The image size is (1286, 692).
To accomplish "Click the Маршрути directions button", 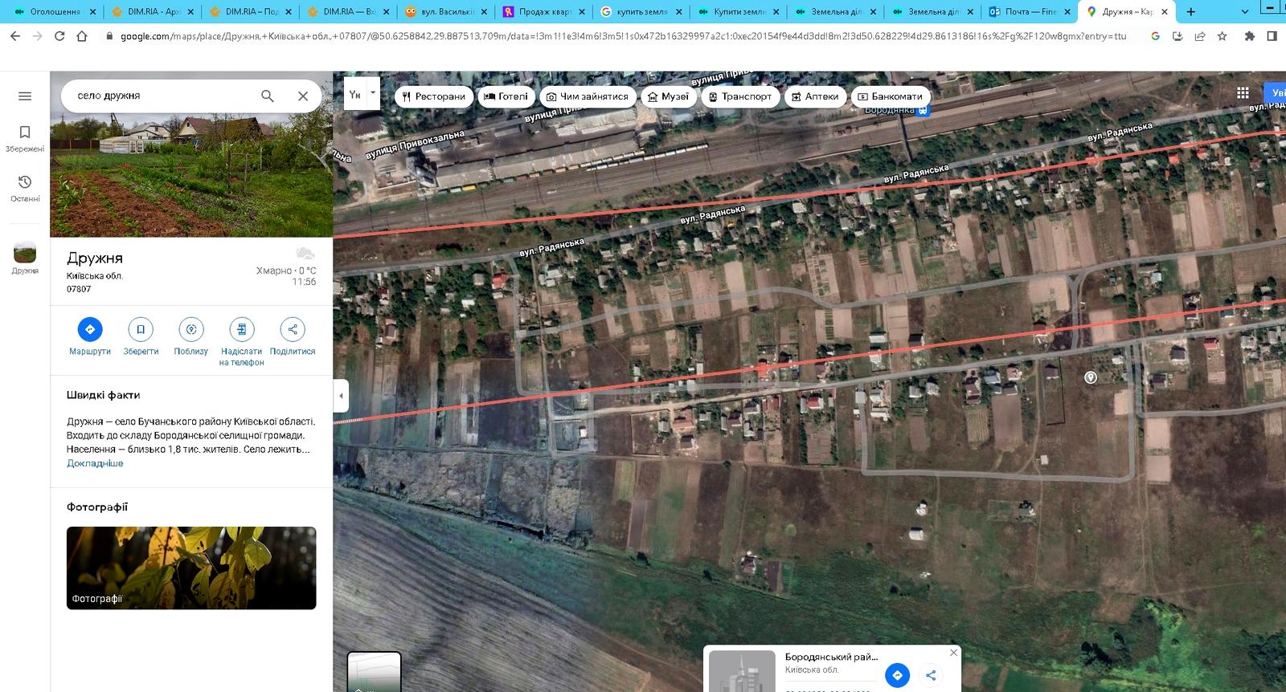I will pyautogui.click(x=90, y=330).
